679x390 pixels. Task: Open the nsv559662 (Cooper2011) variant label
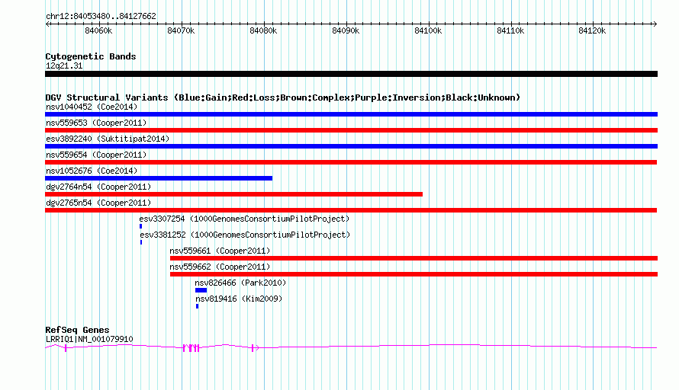pyautogui.click(x=220, y=267)
